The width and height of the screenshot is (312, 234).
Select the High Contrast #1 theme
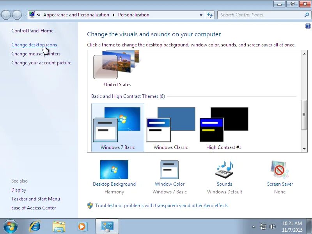click(x=224, y=128)
